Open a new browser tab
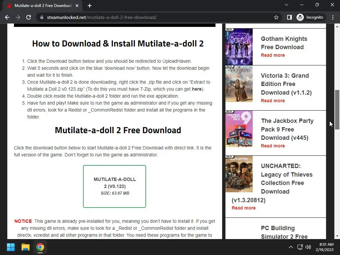The image size is (340, 255). [90, 6]
